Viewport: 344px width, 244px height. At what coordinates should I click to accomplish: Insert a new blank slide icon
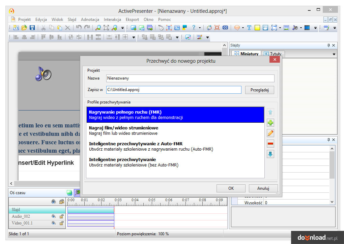[134, 28]
